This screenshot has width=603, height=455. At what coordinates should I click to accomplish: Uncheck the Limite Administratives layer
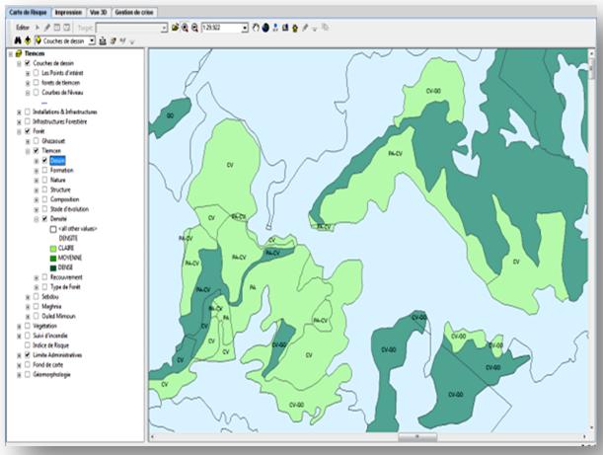[27, 353]
